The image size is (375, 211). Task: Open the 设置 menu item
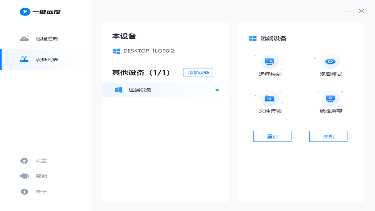pos(41,161)
